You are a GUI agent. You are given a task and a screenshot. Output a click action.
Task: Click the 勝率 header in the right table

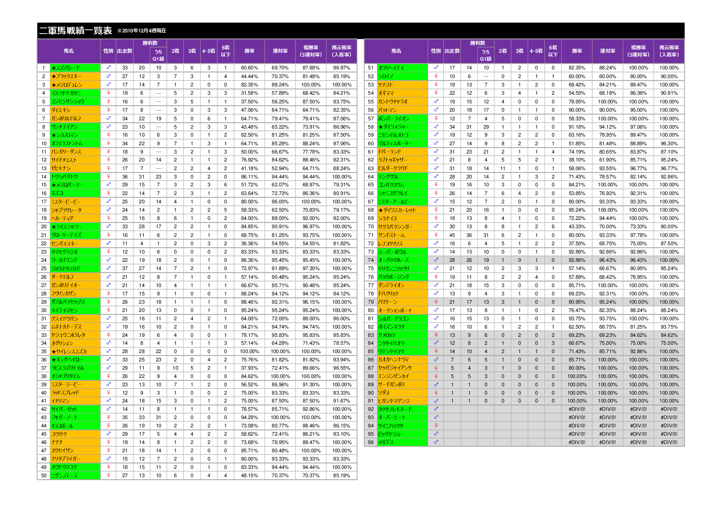point(577,51)
